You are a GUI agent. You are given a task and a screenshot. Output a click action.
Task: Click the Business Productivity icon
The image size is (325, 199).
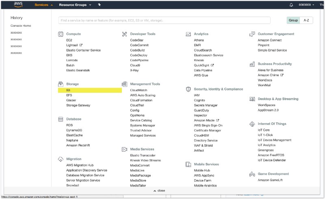point(252,64)
